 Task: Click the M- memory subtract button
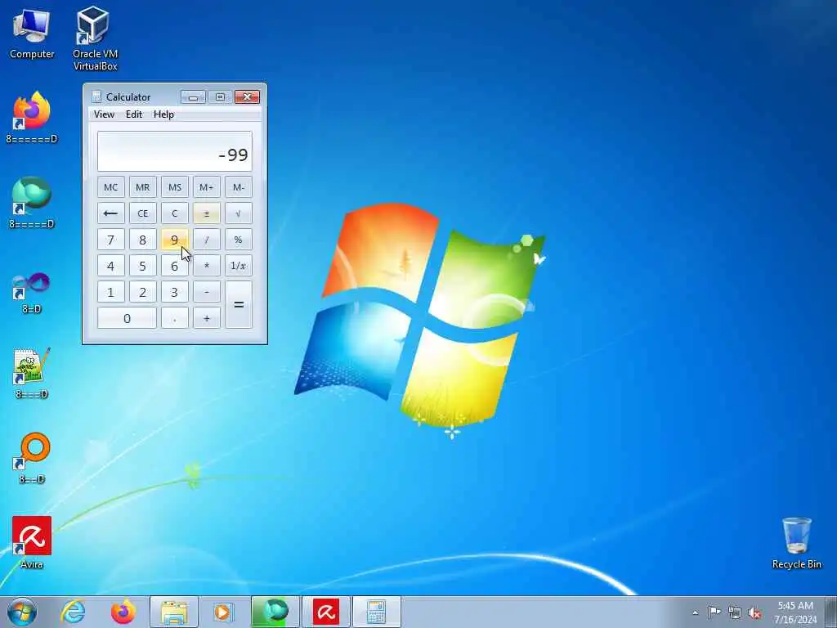(x=238, y=187)
